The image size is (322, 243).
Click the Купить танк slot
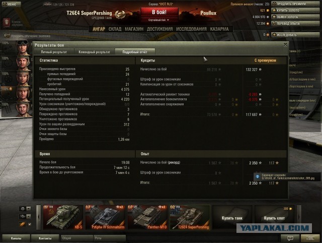(x=232, y=217)
